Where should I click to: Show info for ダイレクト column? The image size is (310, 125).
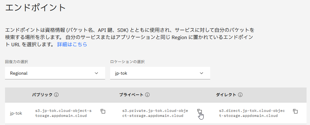tap(240, 95)
